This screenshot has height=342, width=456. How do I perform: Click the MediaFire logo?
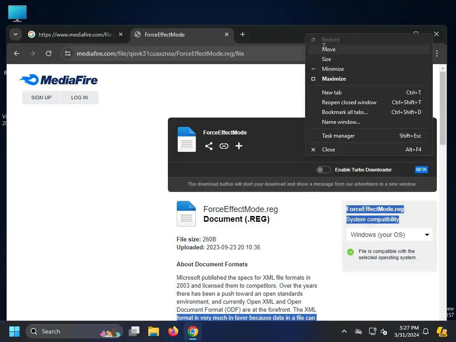pos(58,80)
